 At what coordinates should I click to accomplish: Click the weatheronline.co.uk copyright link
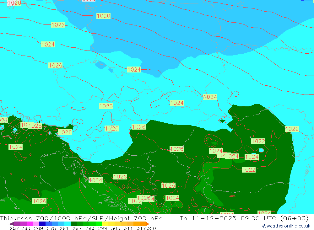point(286,226)
